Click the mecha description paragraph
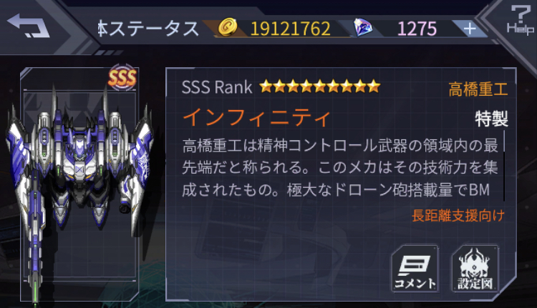This screenshot has width=537, height=308. (340, 168)
